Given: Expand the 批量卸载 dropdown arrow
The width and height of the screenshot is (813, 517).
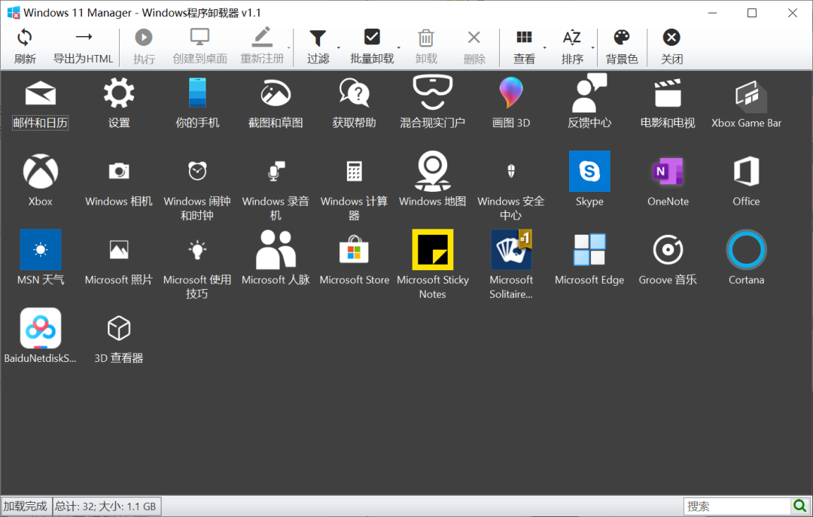Looking at the screenshot, I should pos(399,47).
